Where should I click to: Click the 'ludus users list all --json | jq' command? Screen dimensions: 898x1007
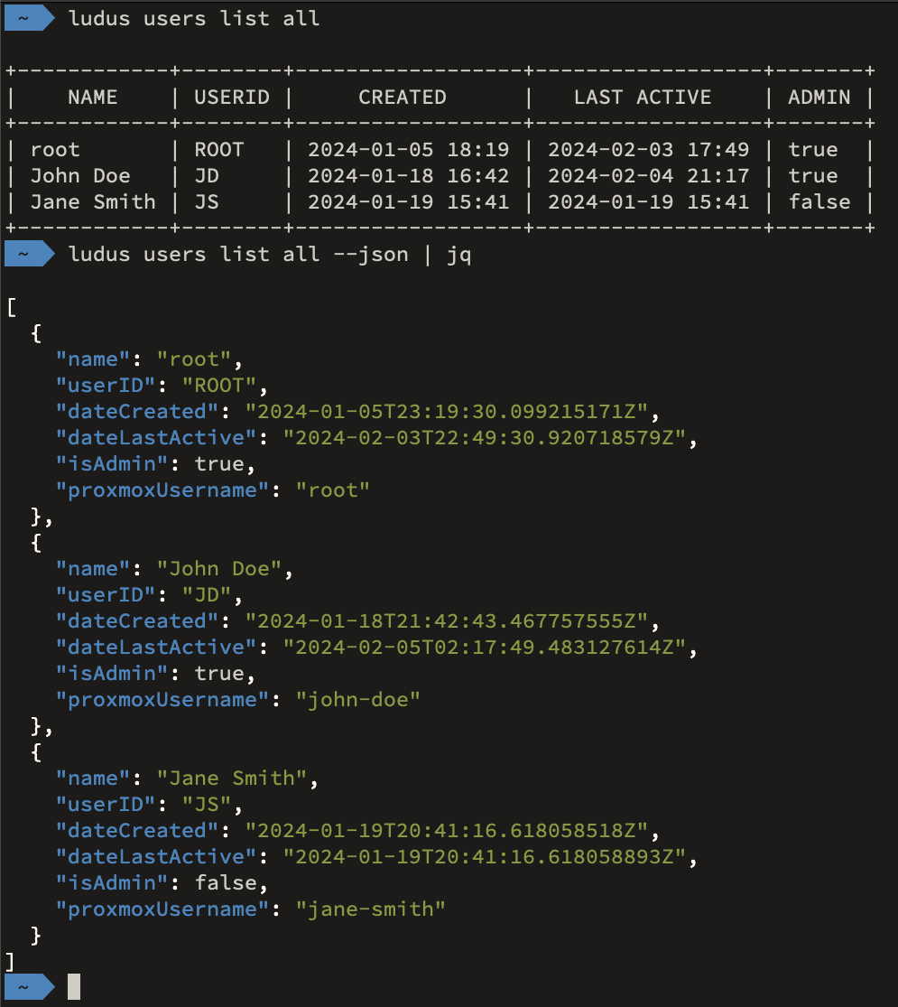click(270, 255)
